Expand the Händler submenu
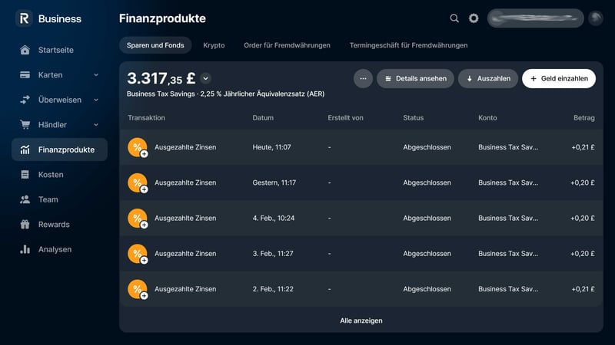The width and height of the screenshot is (615, 345). click(96, 125)
